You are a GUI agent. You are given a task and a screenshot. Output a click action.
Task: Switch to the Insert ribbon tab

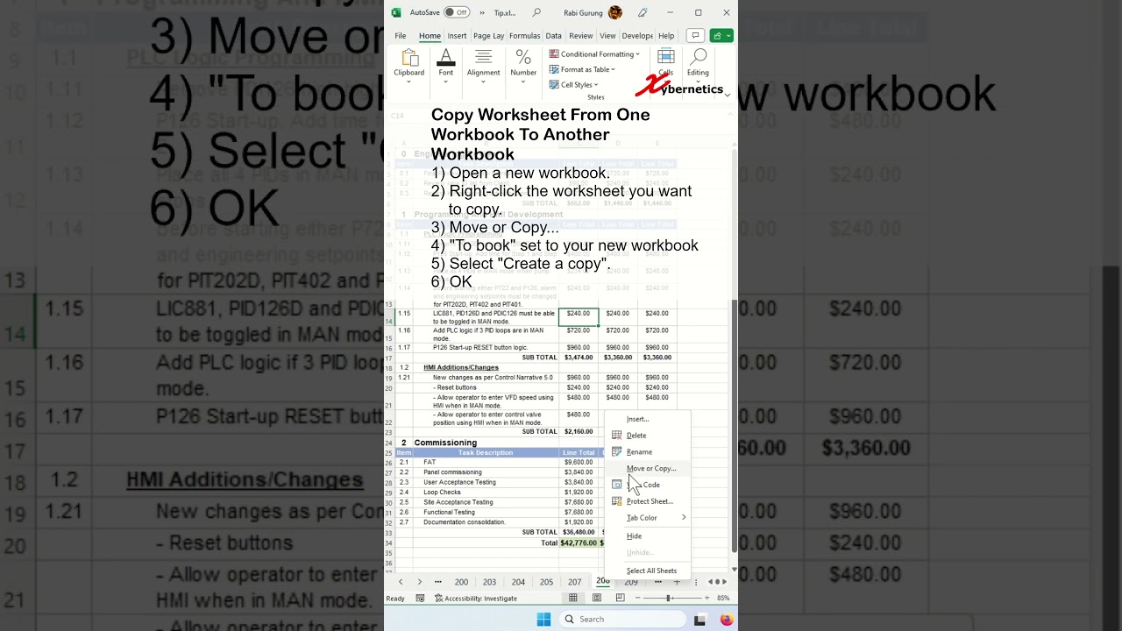(457, 36)
